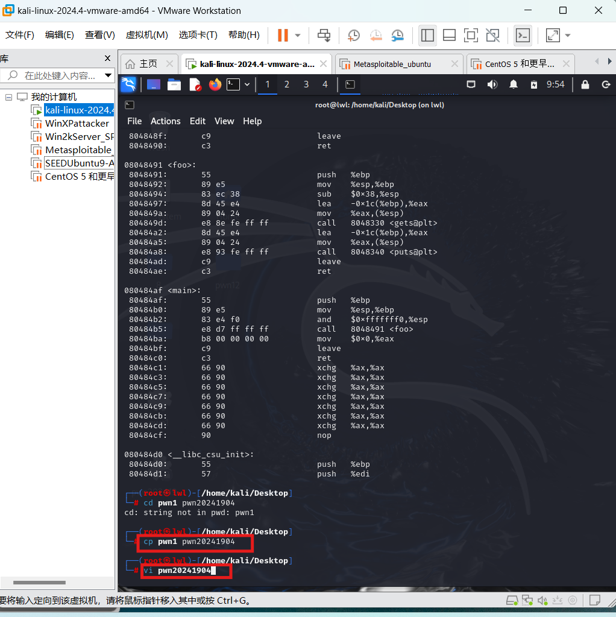
Task: Click the Kali clock showing 9:54
Action: (555, 84)
